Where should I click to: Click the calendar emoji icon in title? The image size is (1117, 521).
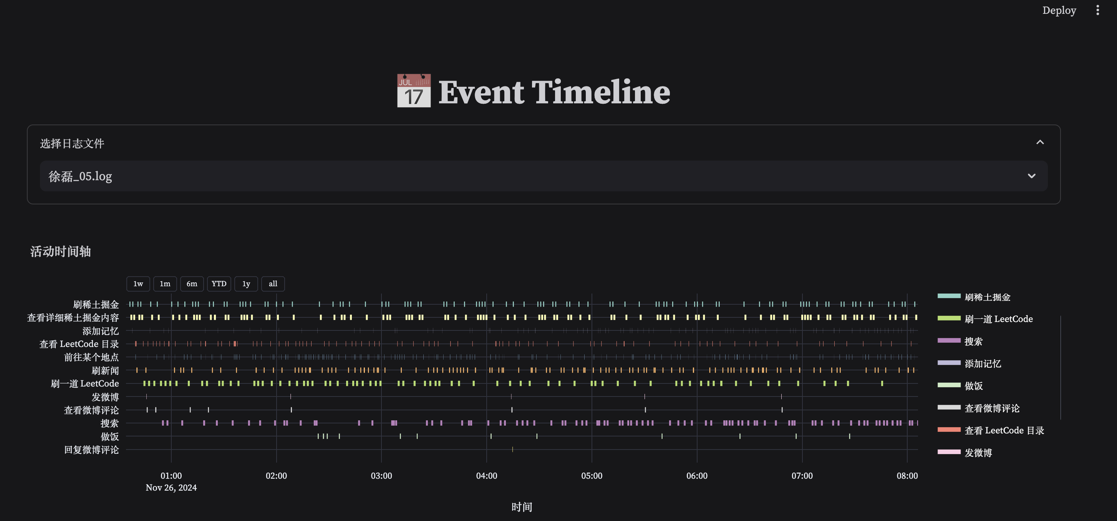(414, 91)
